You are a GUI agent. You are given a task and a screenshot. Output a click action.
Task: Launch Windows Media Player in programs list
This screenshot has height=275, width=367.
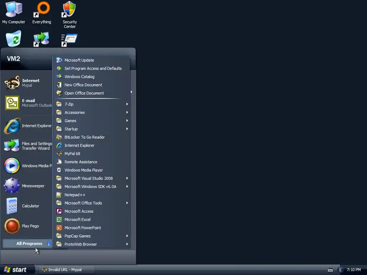point(91,170)
